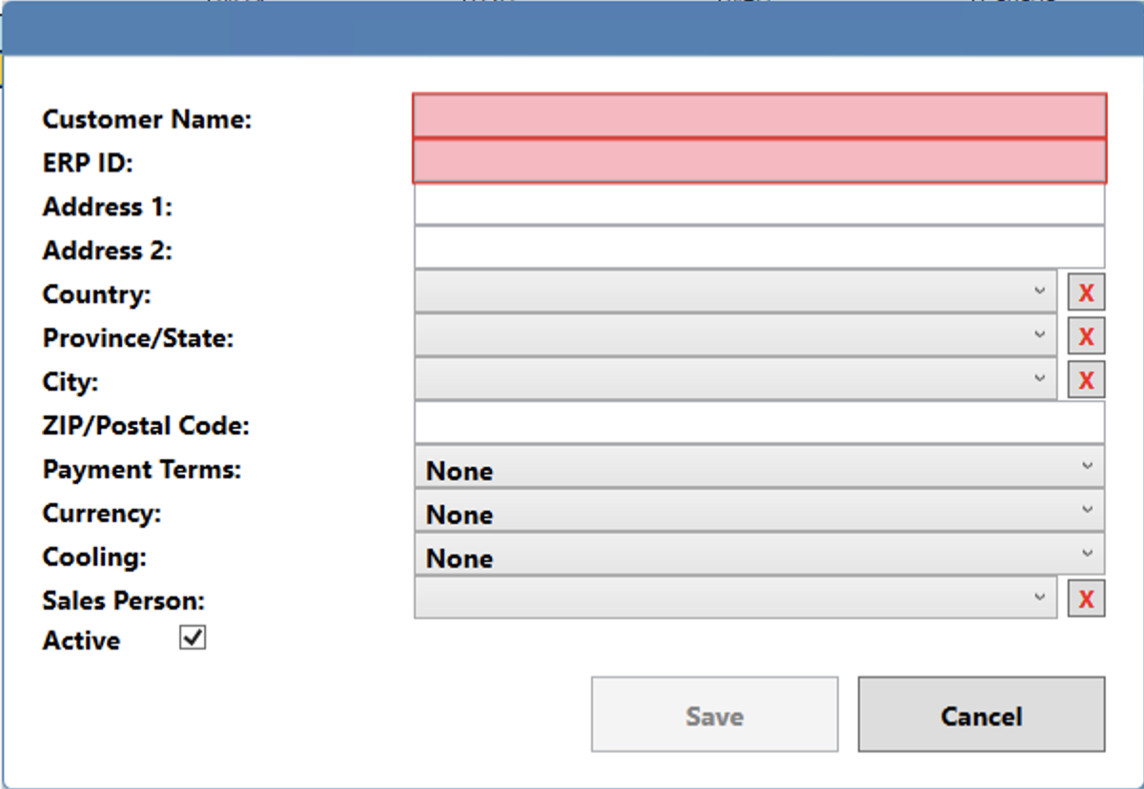
Task: Clear the Sales Person selection with red X
Action: (1086, 599)
